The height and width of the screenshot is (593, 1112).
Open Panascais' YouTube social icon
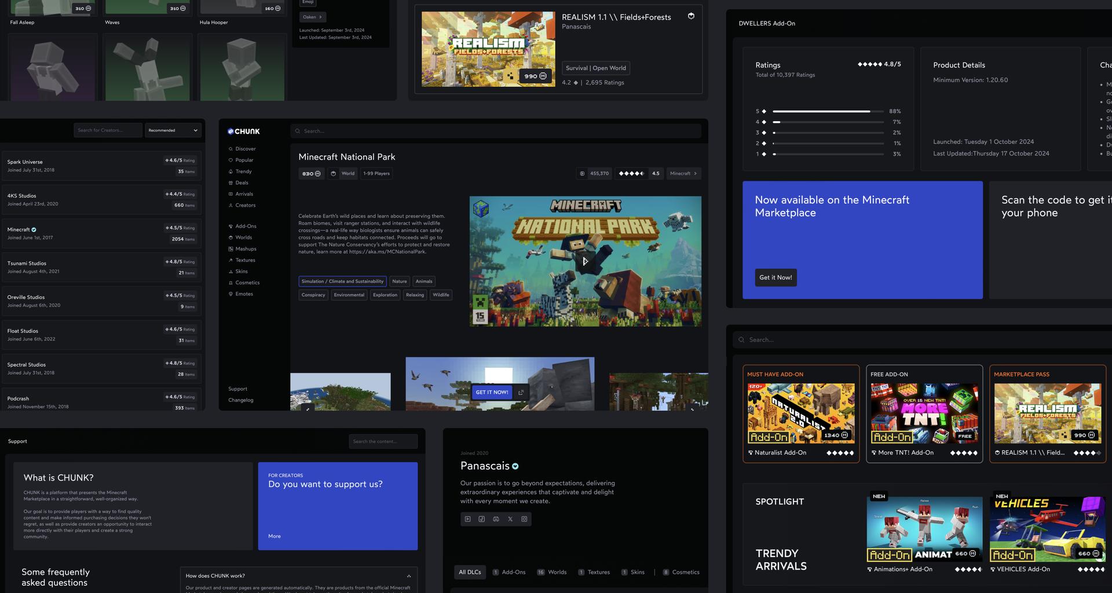coord(468,519)
